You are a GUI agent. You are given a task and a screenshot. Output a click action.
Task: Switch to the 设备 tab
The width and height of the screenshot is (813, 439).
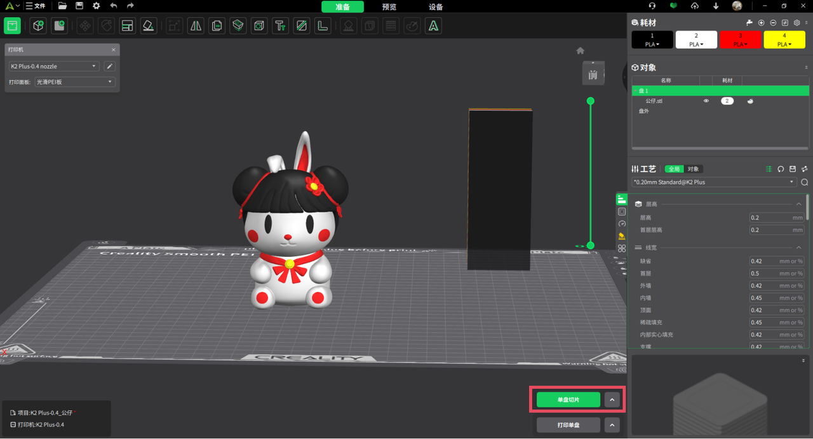point(436,7)
